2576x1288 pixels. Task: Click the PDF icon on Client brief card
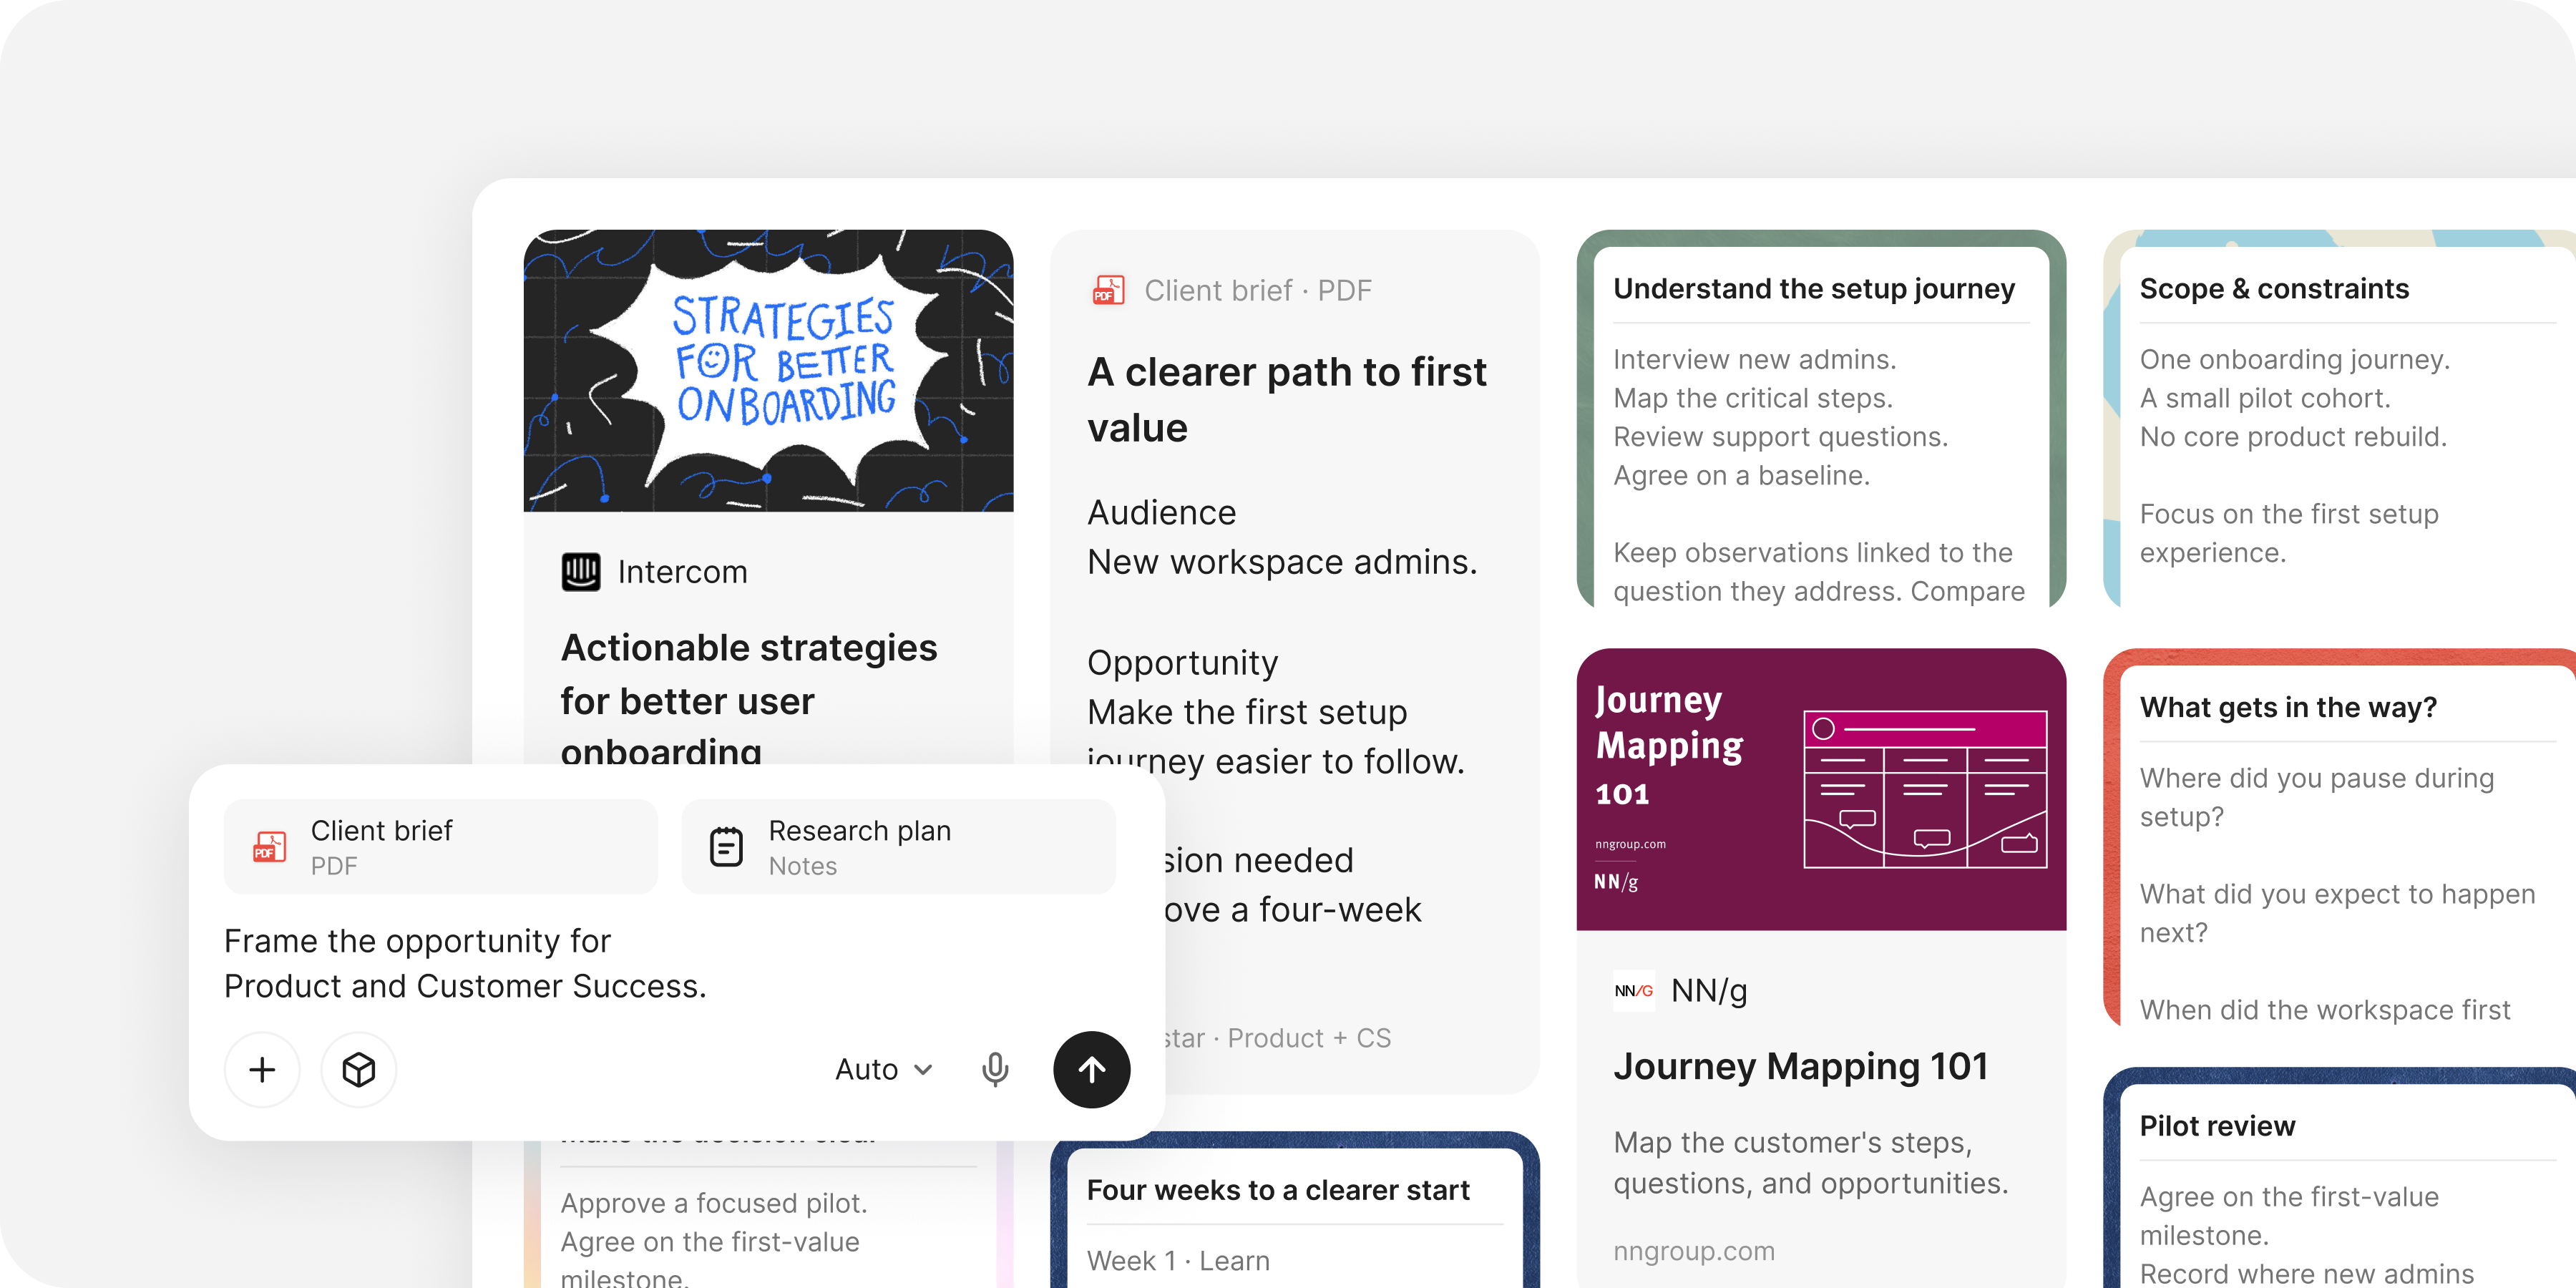[x=1108, y=290]
